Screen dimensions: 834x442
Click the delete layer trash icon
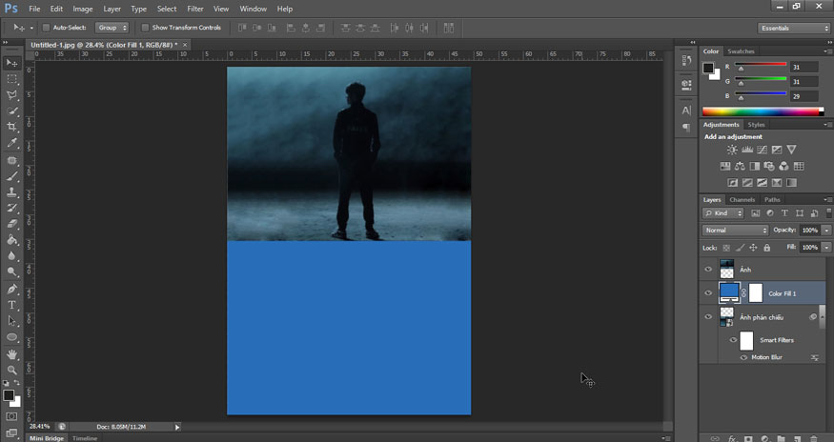coord(813,438)
